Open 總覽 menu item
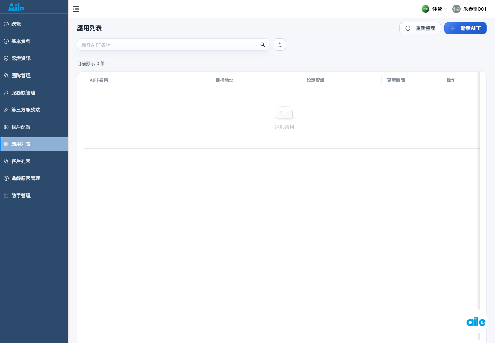Viewport: 495px width, 343px height. point(34,24)
